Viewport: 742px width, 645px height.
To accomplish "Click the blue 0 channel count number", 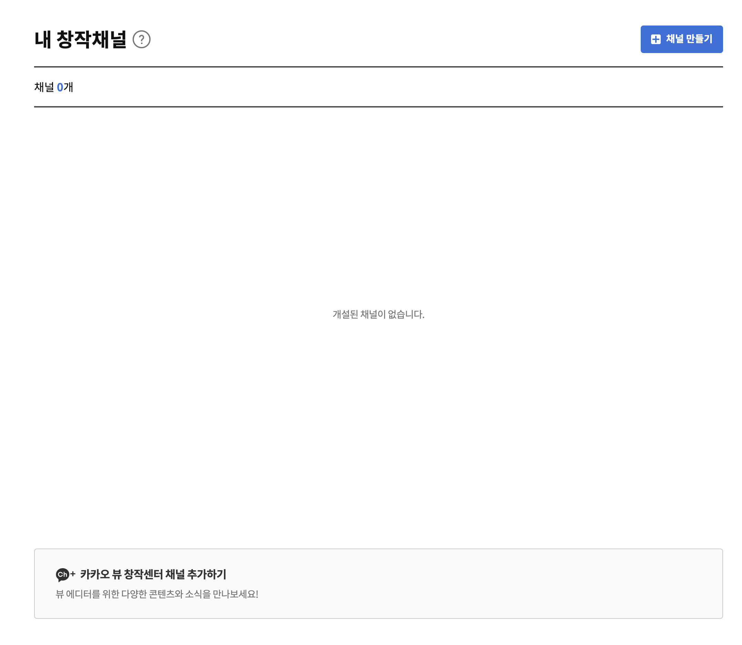I will (60, 88).
